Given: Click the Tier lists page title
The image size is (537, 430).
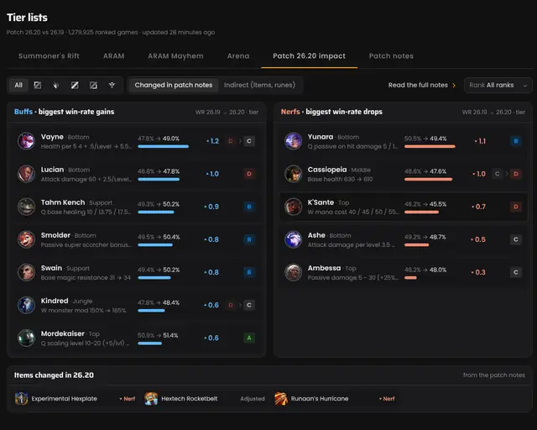Looking at the screenshot, I should [27, 18].
